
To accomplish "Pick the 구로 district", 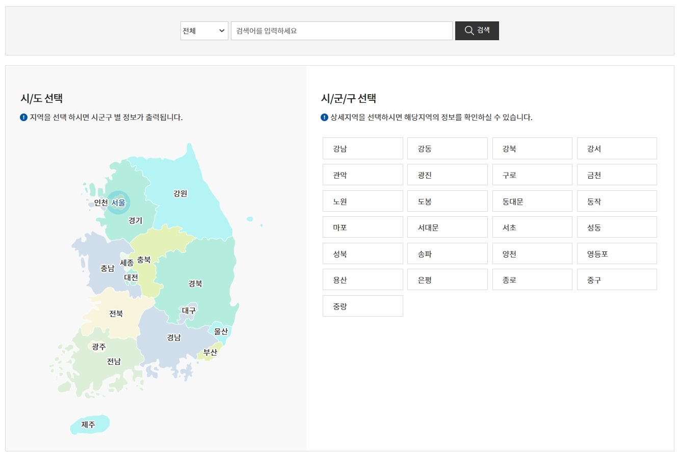I will coord(532,175).
